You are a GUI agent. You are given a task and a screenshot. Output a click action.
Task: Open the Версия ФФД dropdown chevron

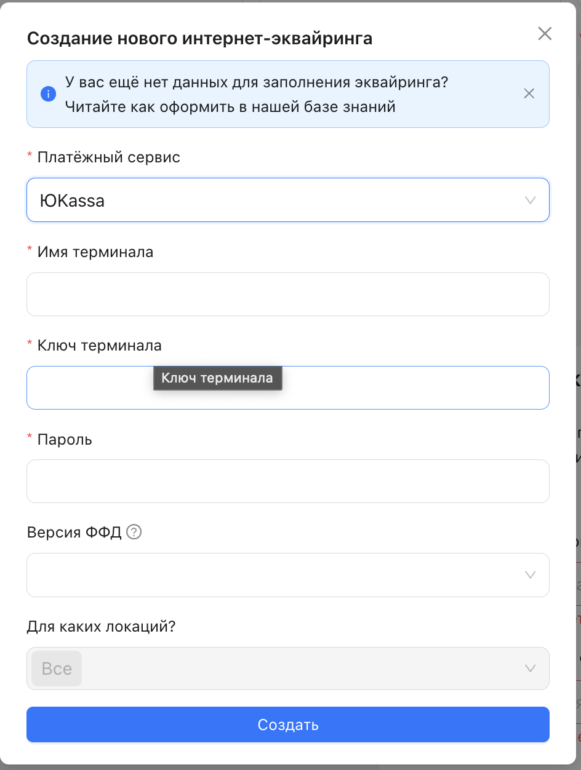530,574
